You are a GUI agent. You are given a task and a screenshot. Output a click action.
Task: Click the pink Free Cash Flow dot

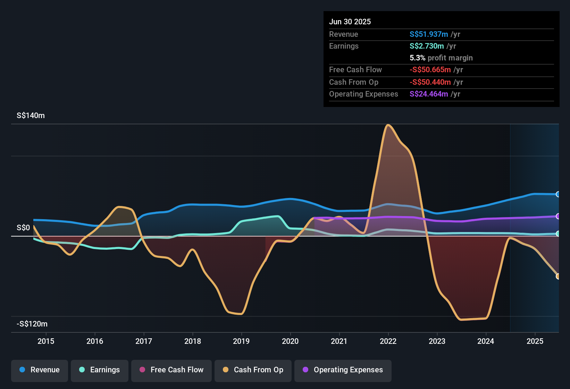142,370
